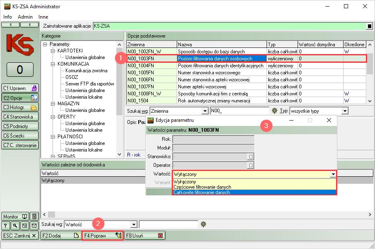Image resolution: width=375 pixels, height=249 pixels.
Task: Click the black square at Zainstalowane aplikacje
Action: click(370, 26)
